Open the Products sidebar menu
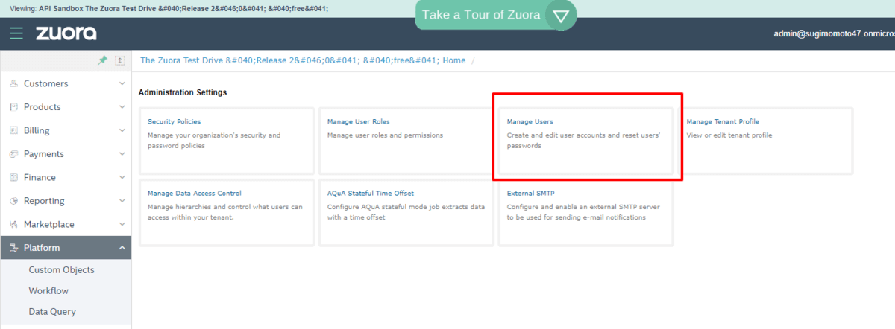The height and width of the screenshot is (329, 895). tap(66, 107)
